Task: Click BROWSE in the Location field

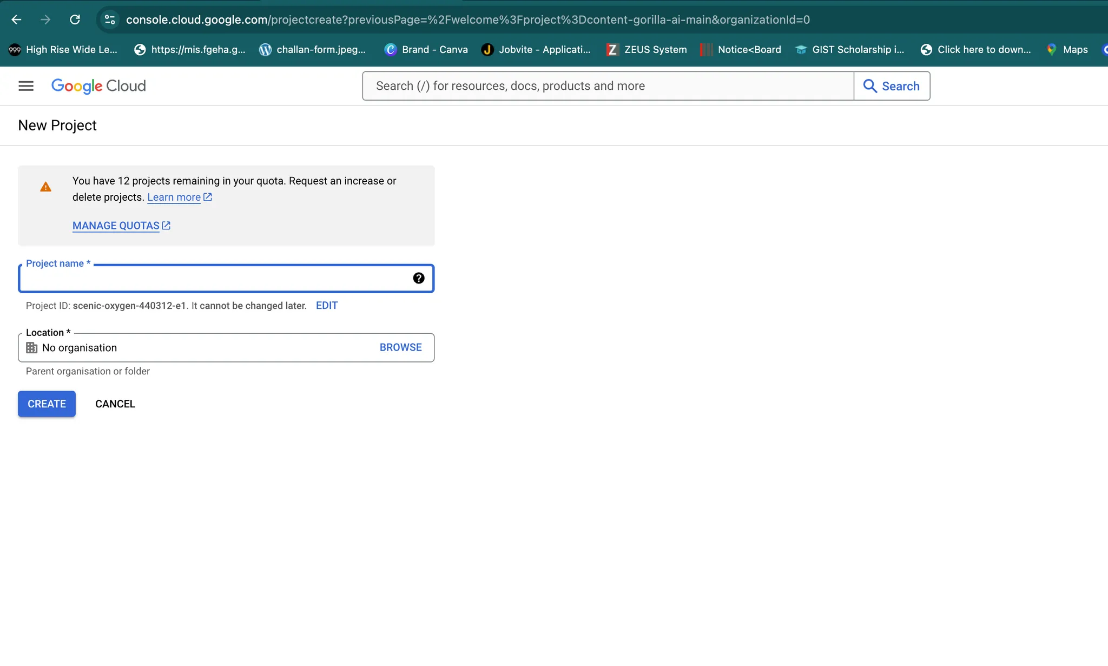Action: (x=400, y=347)
